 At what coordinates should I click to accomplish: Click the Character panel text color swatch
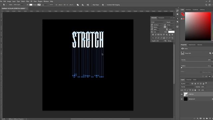click(171, 32)
